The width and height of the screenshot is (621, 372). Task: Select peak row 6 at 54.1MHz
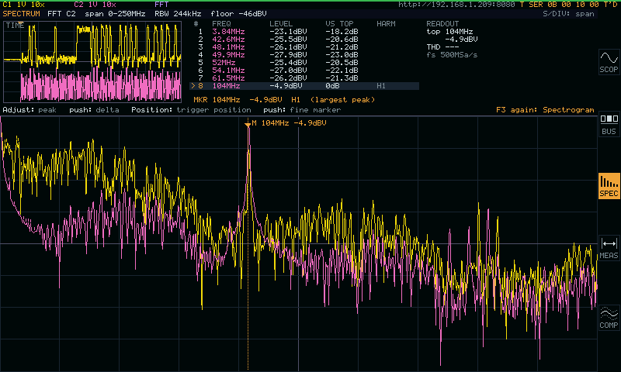pyautogui.click(x=304, y=71)
